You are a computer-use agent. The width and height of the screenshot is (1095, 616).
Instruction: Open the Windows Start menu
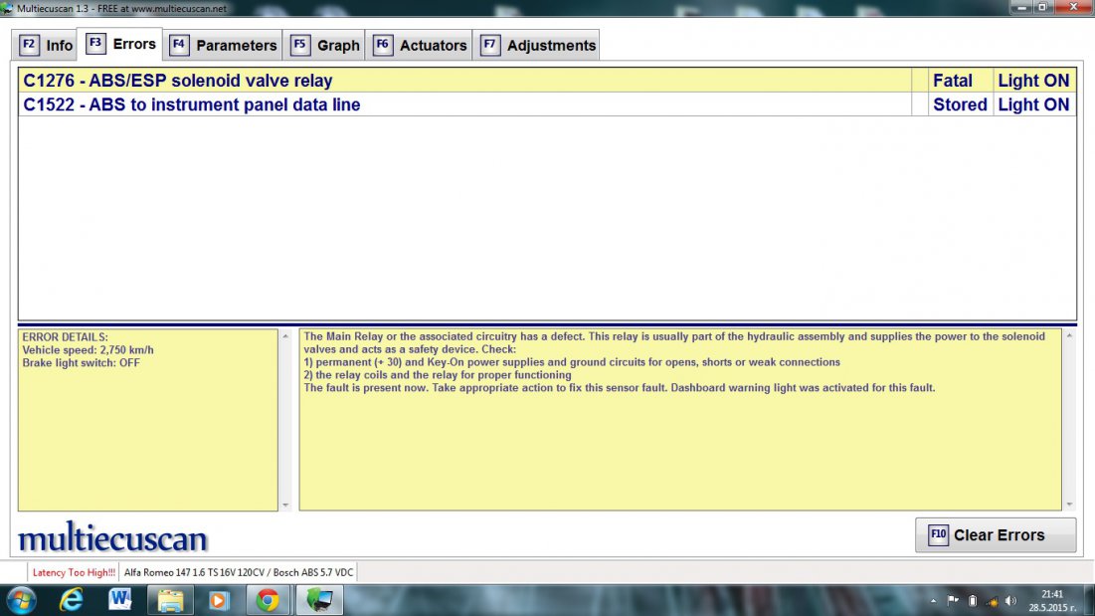21,600
